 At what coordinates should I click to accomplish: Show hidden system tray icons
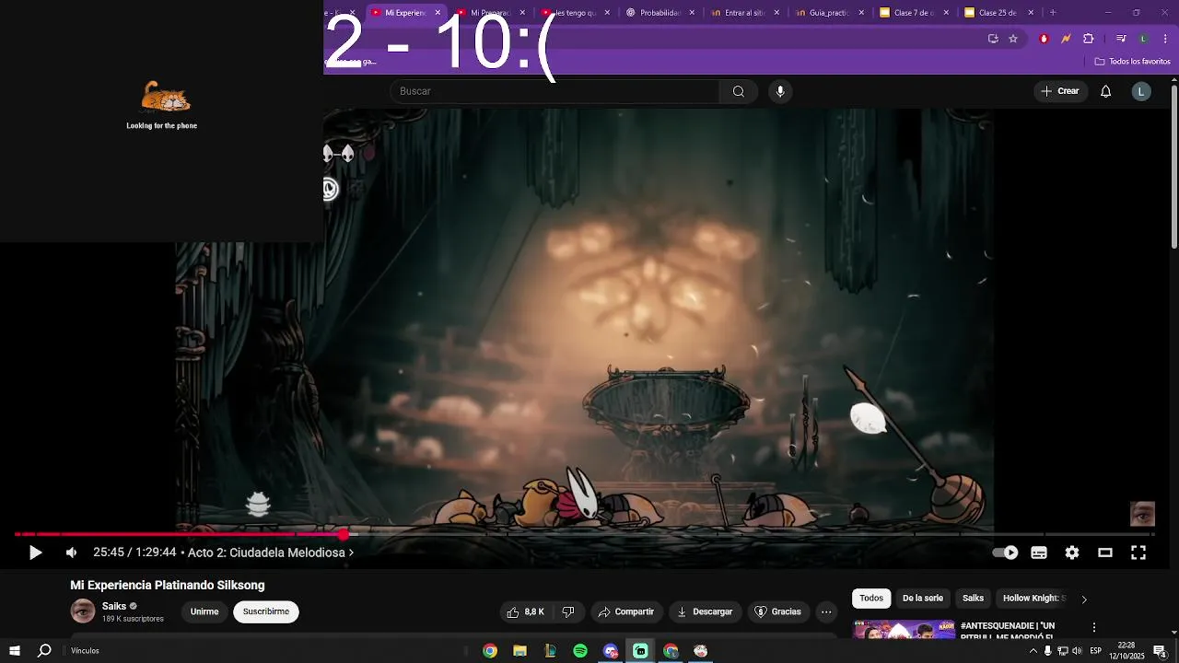coord(1033,651)
